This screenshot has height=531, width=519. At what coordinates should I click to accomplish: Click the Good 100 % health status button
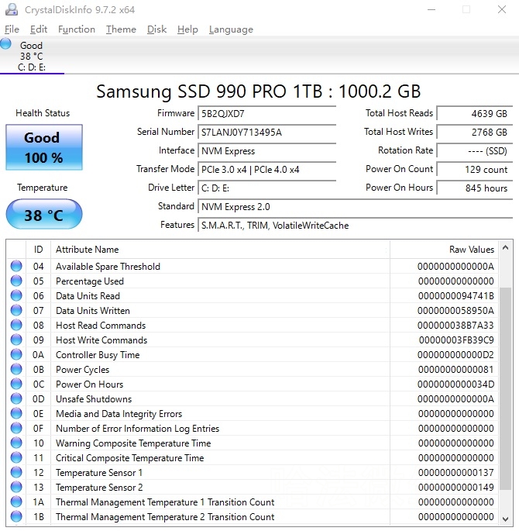43,147
